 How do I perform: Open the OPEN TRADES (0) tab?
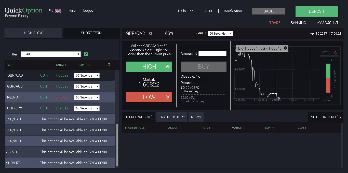point(139,117)
